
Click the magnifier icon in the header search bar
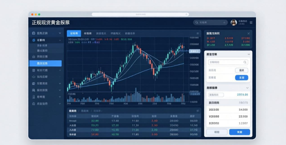tap(197, 22)
